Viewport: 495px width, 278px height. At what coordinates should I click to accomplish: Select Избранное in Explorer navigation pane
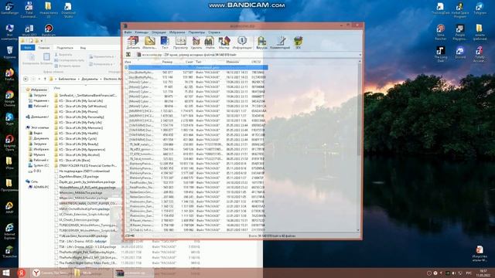(x=36, y=90)
